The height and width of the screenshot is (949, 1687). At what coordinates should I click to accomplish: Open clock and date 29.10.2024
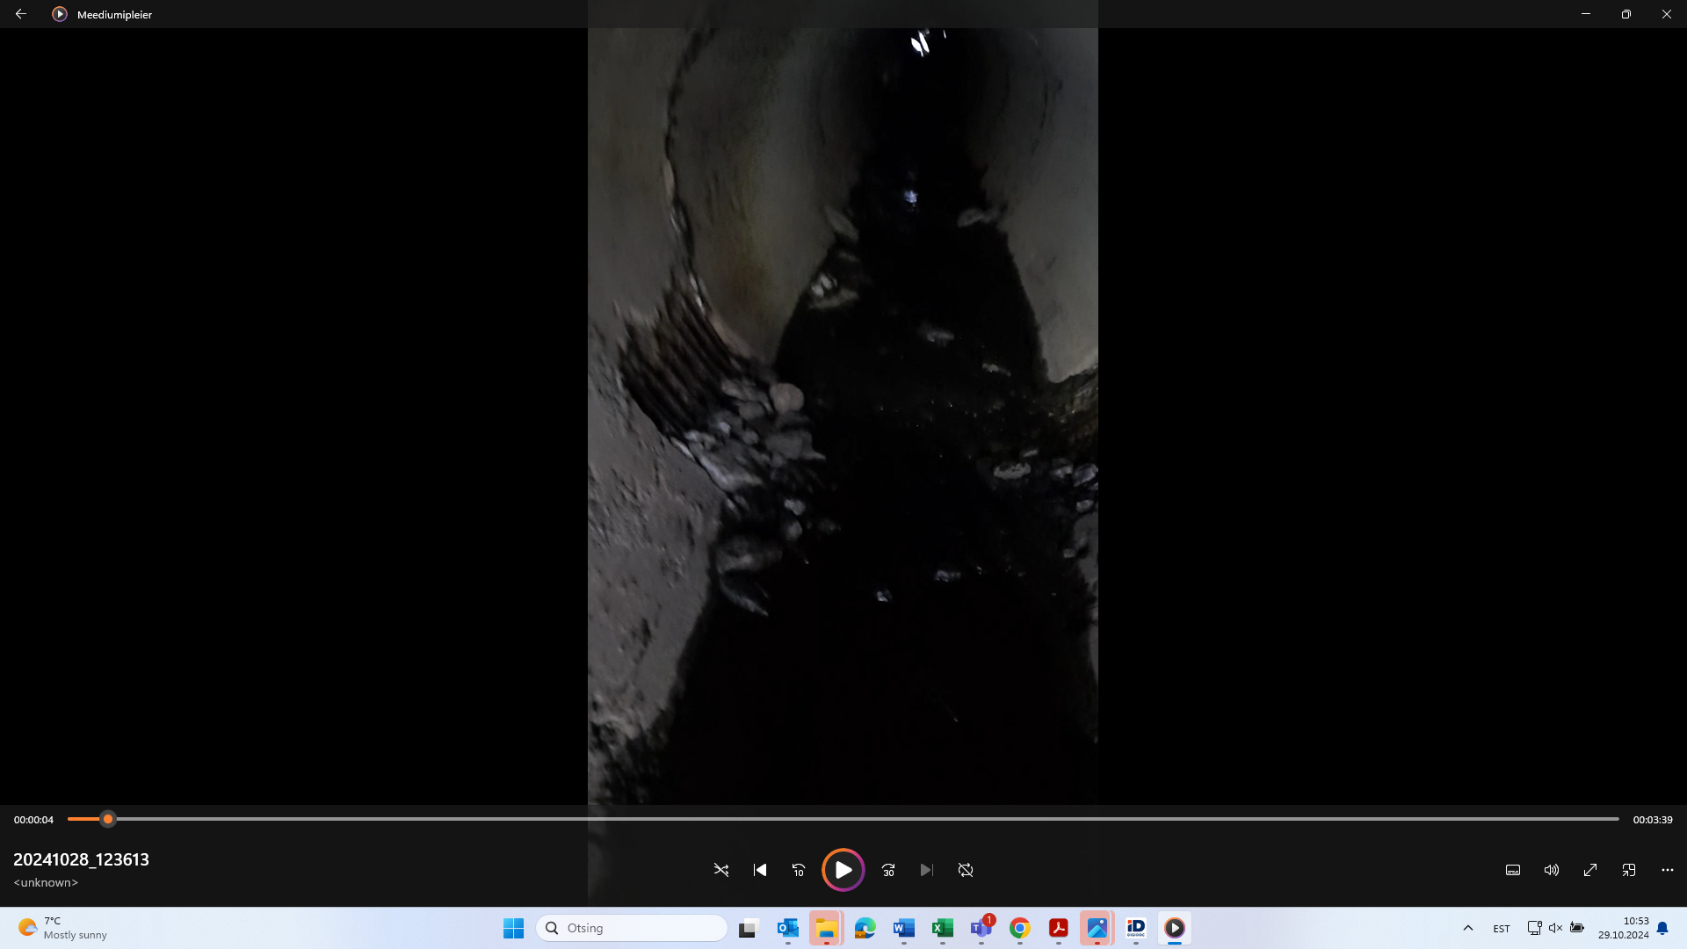pyautogui.click(x=1624, y=928)
